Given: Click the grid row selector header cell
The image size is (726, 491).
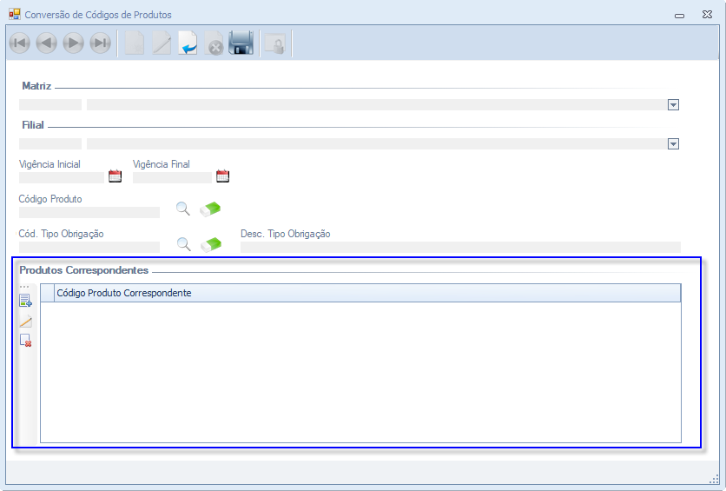Looking at the screenshot, I should coord(47,293).
